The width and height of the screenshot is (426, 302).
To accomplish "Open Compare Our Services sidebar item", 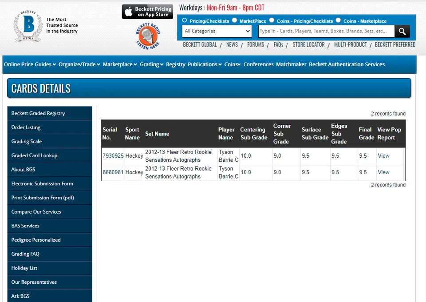I will [50, 212].
